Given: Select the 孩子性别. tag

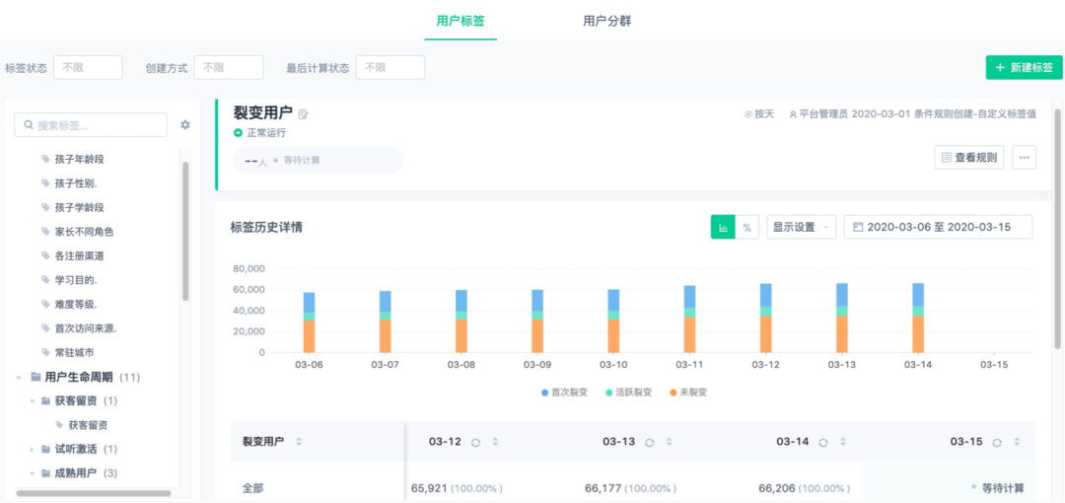Looking at the screenshot, I should (x=74, y=183).
